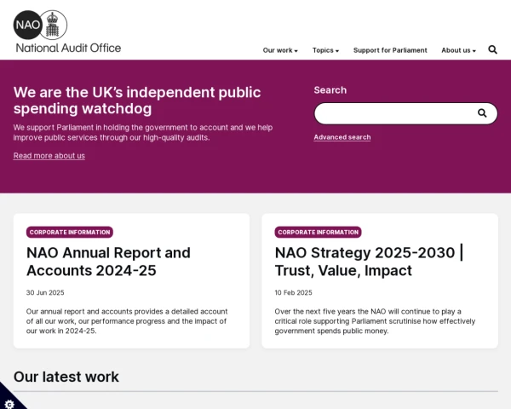Click the Search label above the search box

[x=330, y=90]
